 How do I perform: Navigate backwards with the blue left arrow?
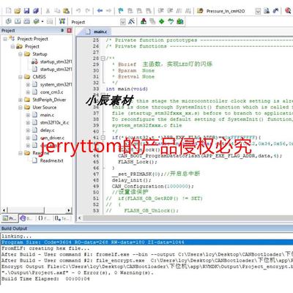point(100,11)
